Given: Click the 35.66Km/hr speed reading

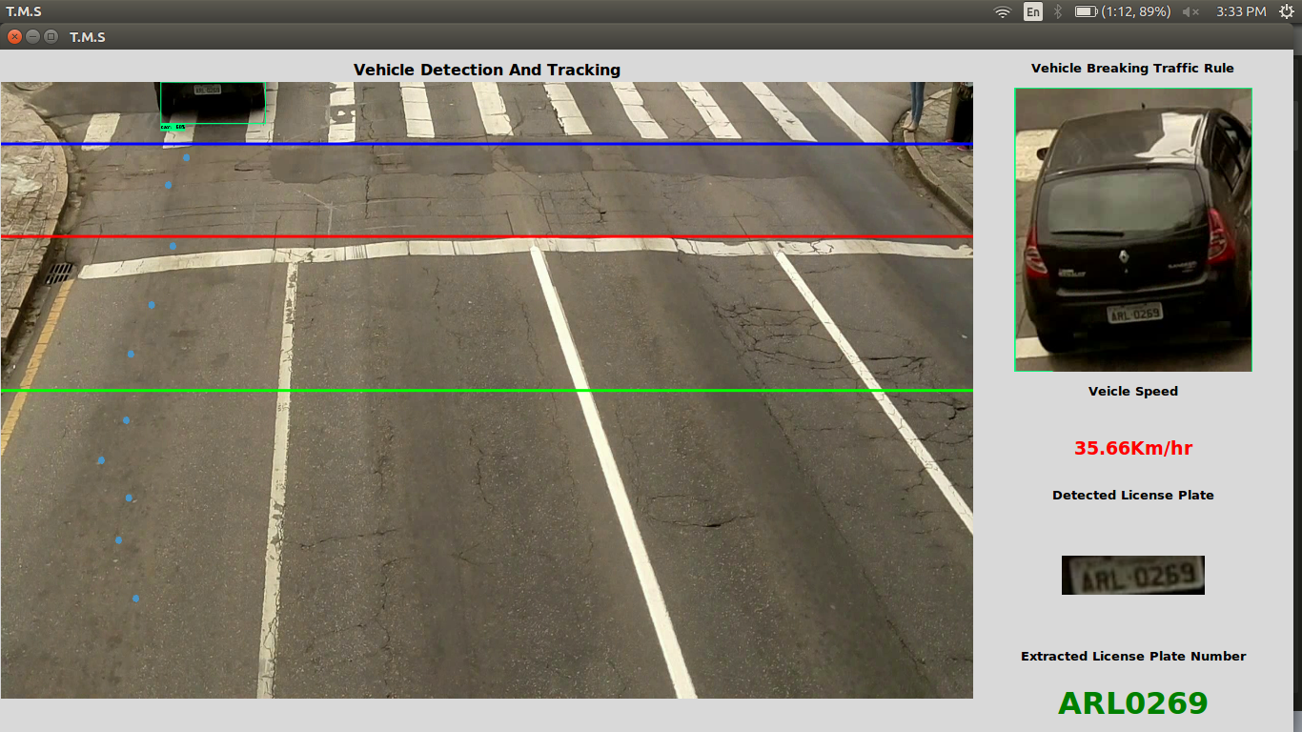Looking at the screenshot, I should (1133, 448).
